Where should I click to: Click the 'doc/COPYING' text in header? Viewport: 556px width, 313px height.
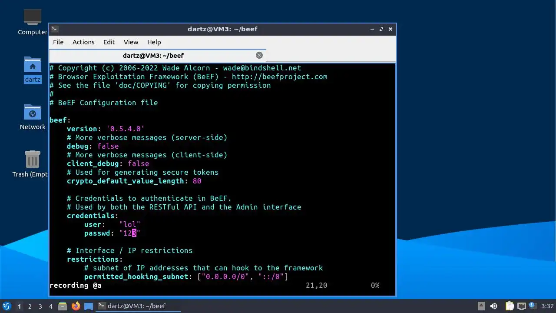(143, 85)
